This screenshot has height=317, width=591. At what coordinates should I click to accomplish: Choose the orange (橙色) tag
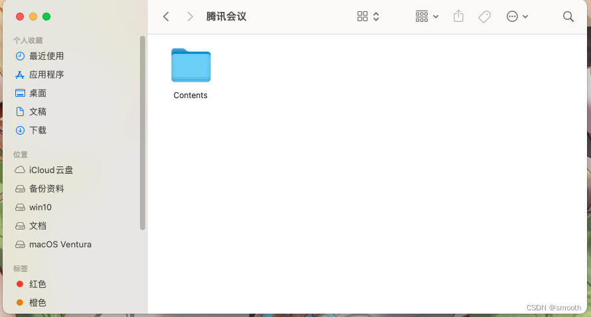(x=31, y=302)
